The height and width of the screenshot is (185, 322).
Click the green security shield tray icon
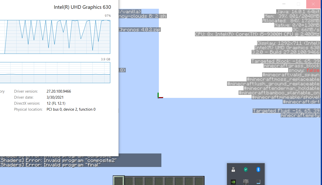coord(246,169)
